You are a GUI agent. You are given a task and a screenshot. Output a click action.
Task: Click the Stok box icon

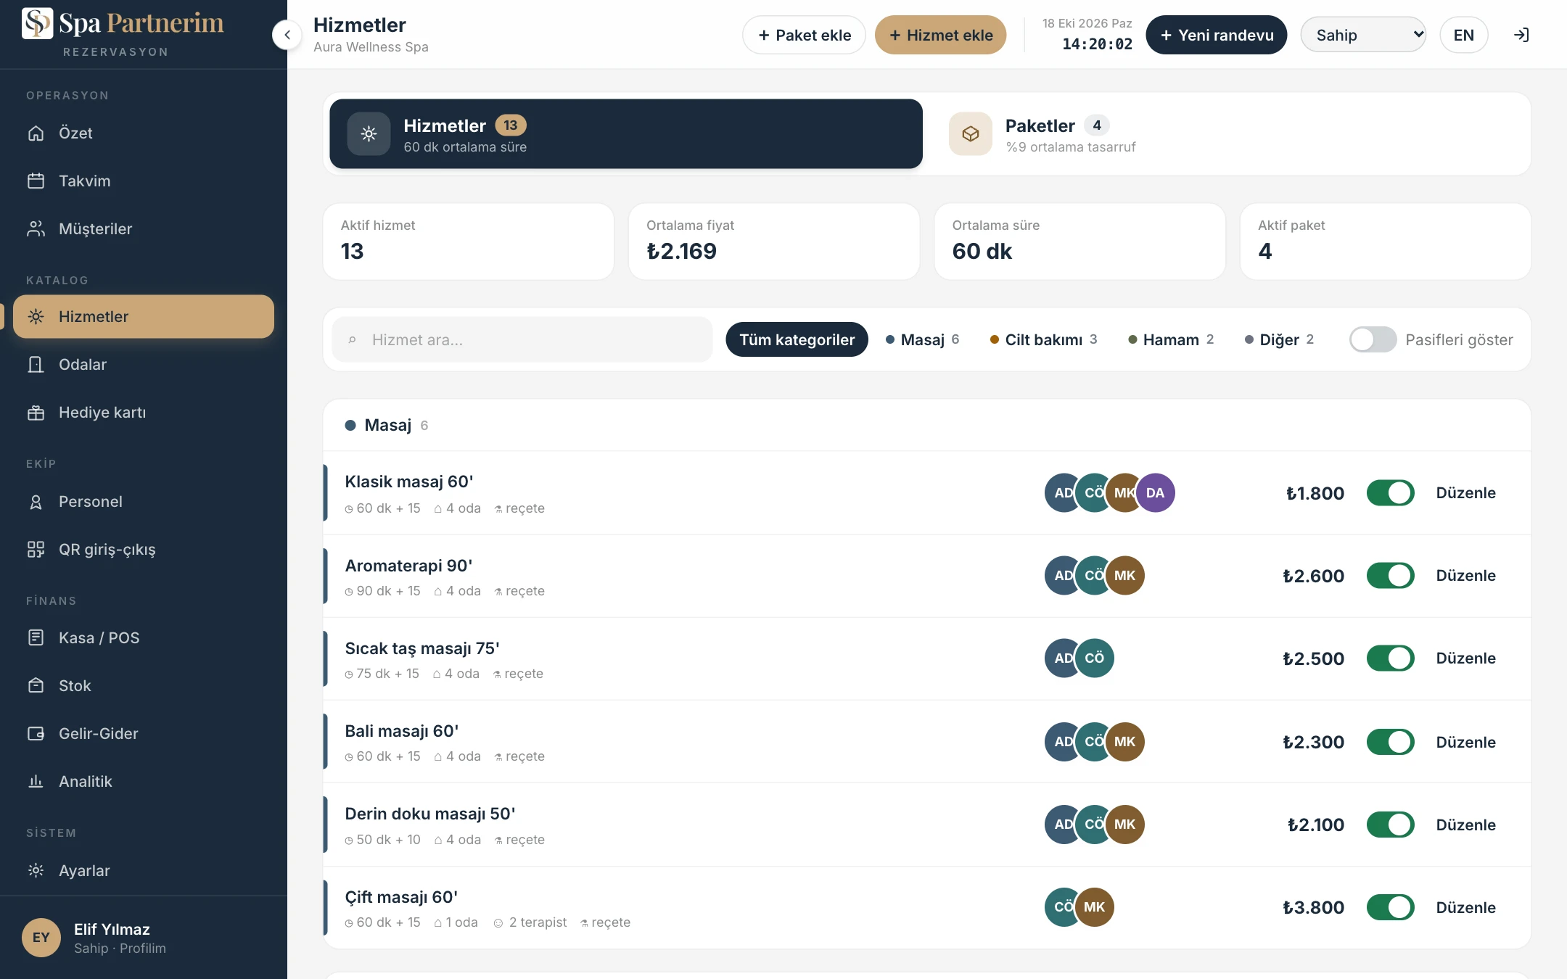[x=36, y=685]
